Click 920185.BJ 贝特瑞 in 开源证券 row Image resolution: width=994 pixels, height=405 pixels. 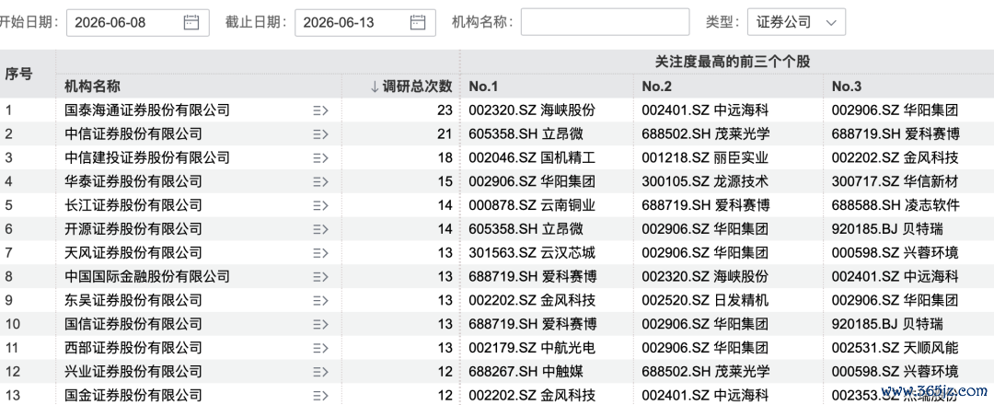click(887, 229)
